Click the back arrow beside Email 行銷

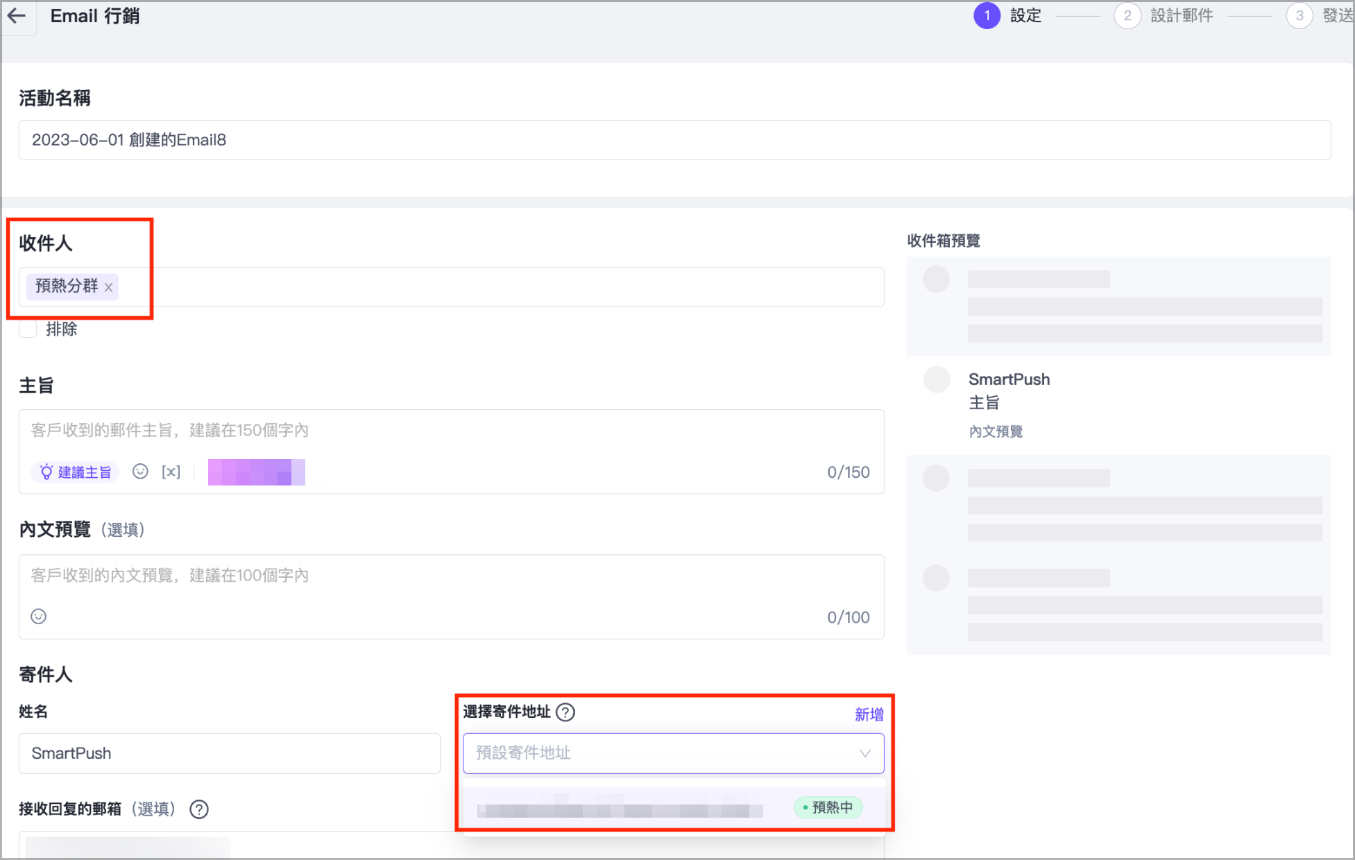pos(17,16)
